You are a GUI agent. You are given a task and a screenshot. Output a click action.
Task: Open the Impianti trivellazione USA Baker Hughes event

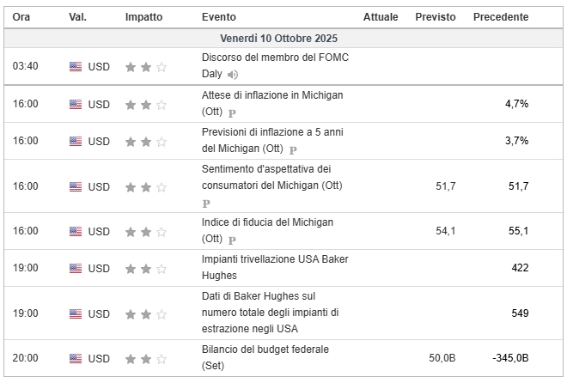click(x=275, y=259)
